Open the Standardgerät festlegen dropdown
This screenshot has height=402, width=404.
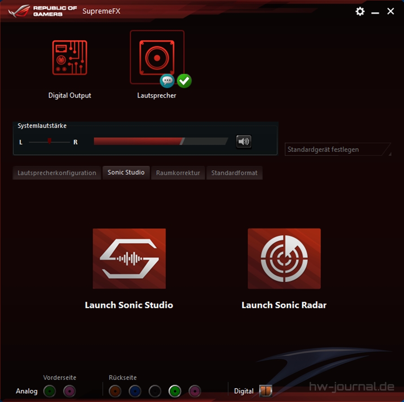(338, 150)
